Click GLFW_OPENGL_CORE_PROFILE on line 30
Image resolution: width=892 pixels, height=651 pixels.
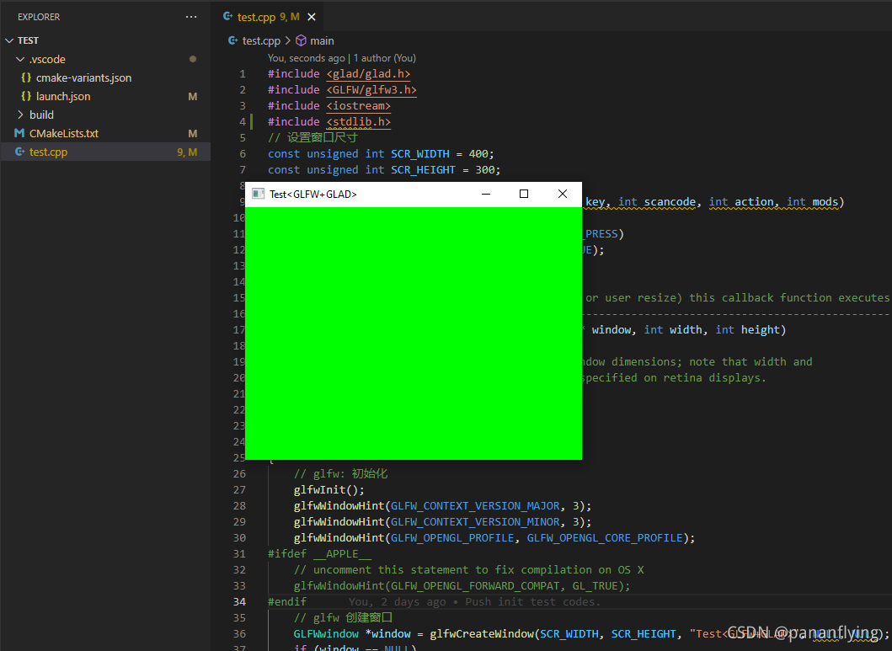pos(605,538)
